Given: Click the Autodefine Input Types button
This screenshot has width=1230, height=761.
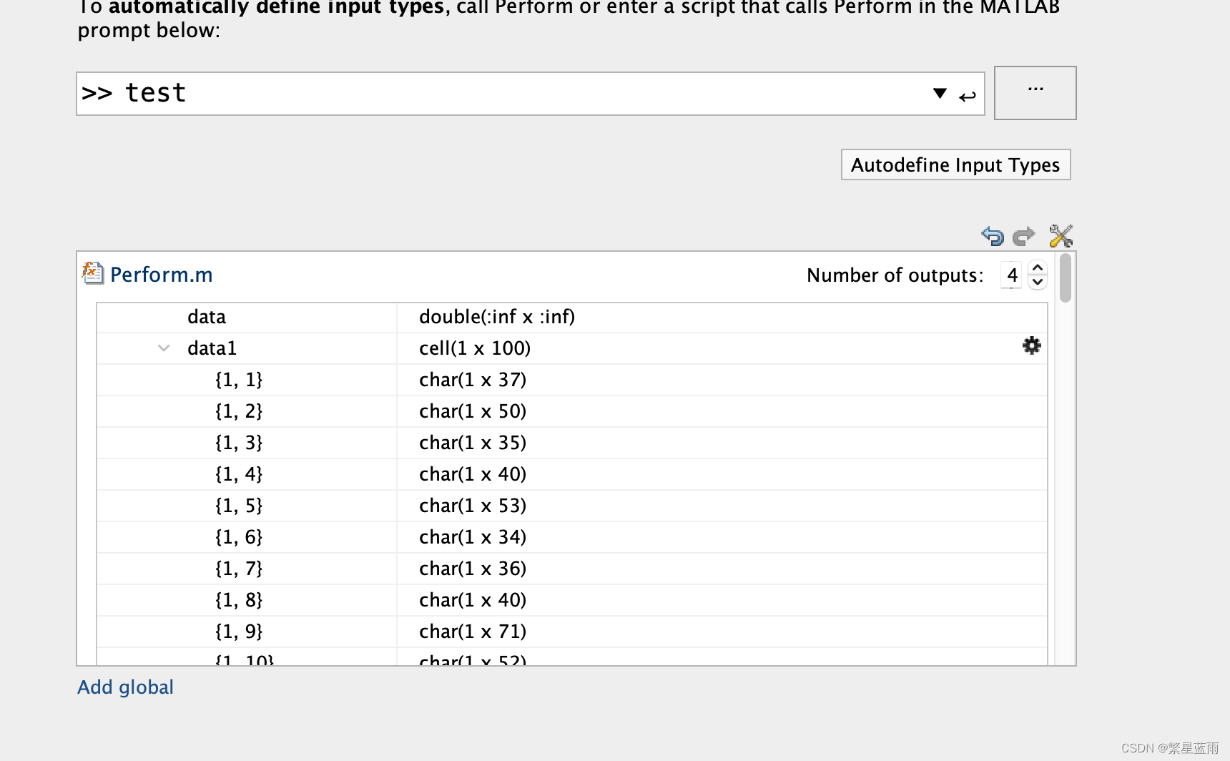Looking at the screenshot, I should click(955, 165).
